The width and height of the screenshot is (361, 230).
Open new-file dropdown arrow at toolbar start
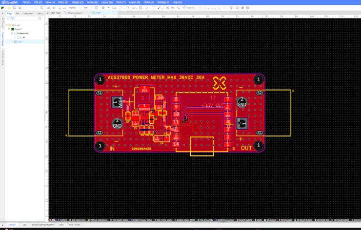coord(5,8)
